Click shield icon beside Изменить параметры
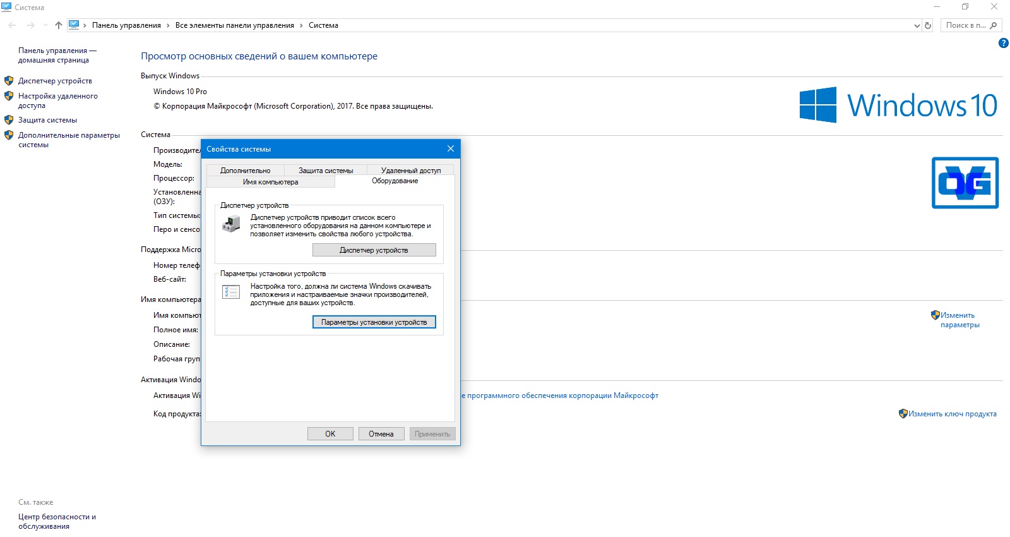 pyautogui.click(x=936, y=315)
